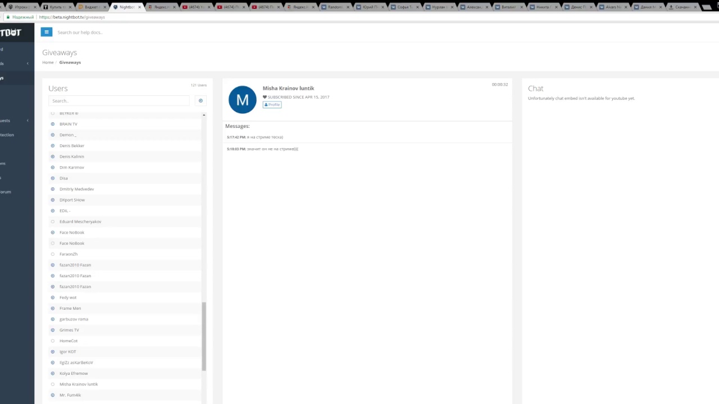The image size is (719, 404).
Task: Click the status circle next to Disa
Action: click(x=53, y=178)
